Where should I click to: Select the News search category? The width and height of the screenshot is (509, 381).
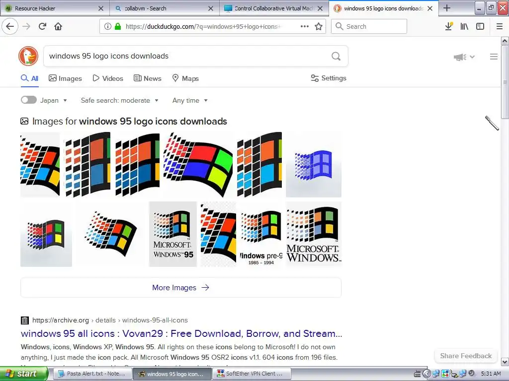[147, 78]
